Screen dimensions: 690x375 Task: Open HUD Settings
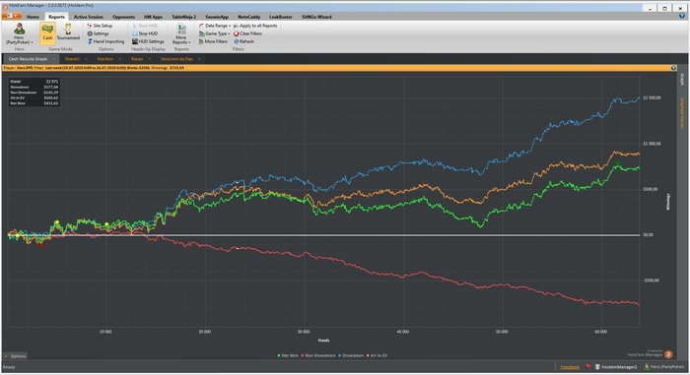click(x=148, y=41)
